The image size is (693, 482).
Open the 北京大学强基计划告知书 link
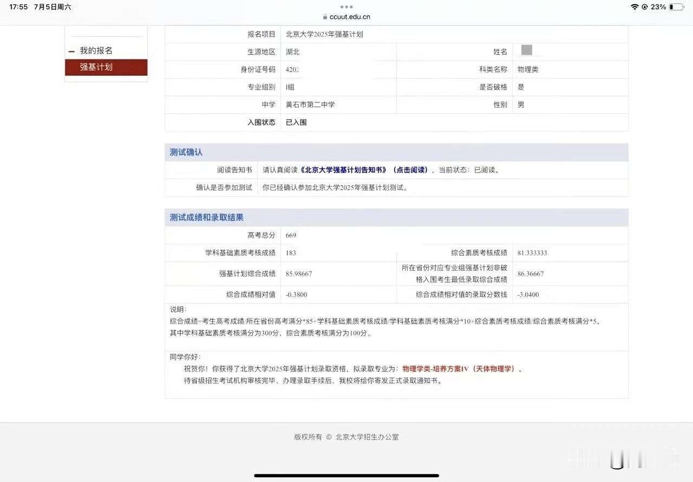coord(344,170)
